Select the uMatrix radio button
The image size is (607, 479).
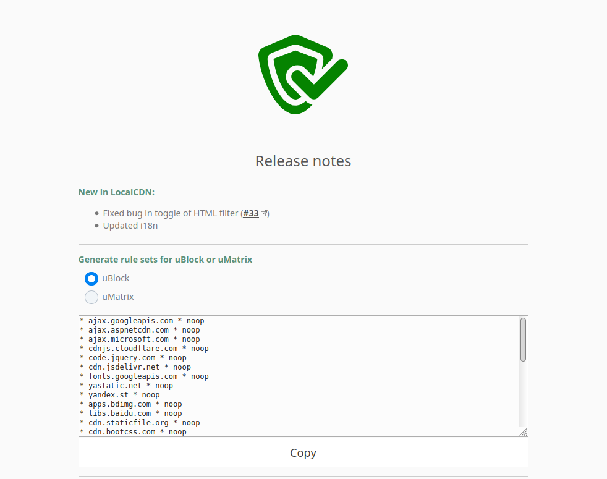pyautogui.click(x=91, y=297)
